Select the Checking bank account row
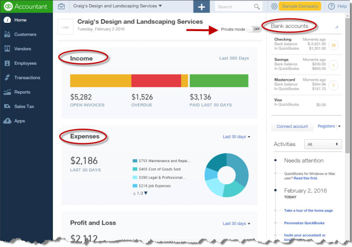Screen dimensions: 352x247 pyautogui.click(x=306, y=44)
